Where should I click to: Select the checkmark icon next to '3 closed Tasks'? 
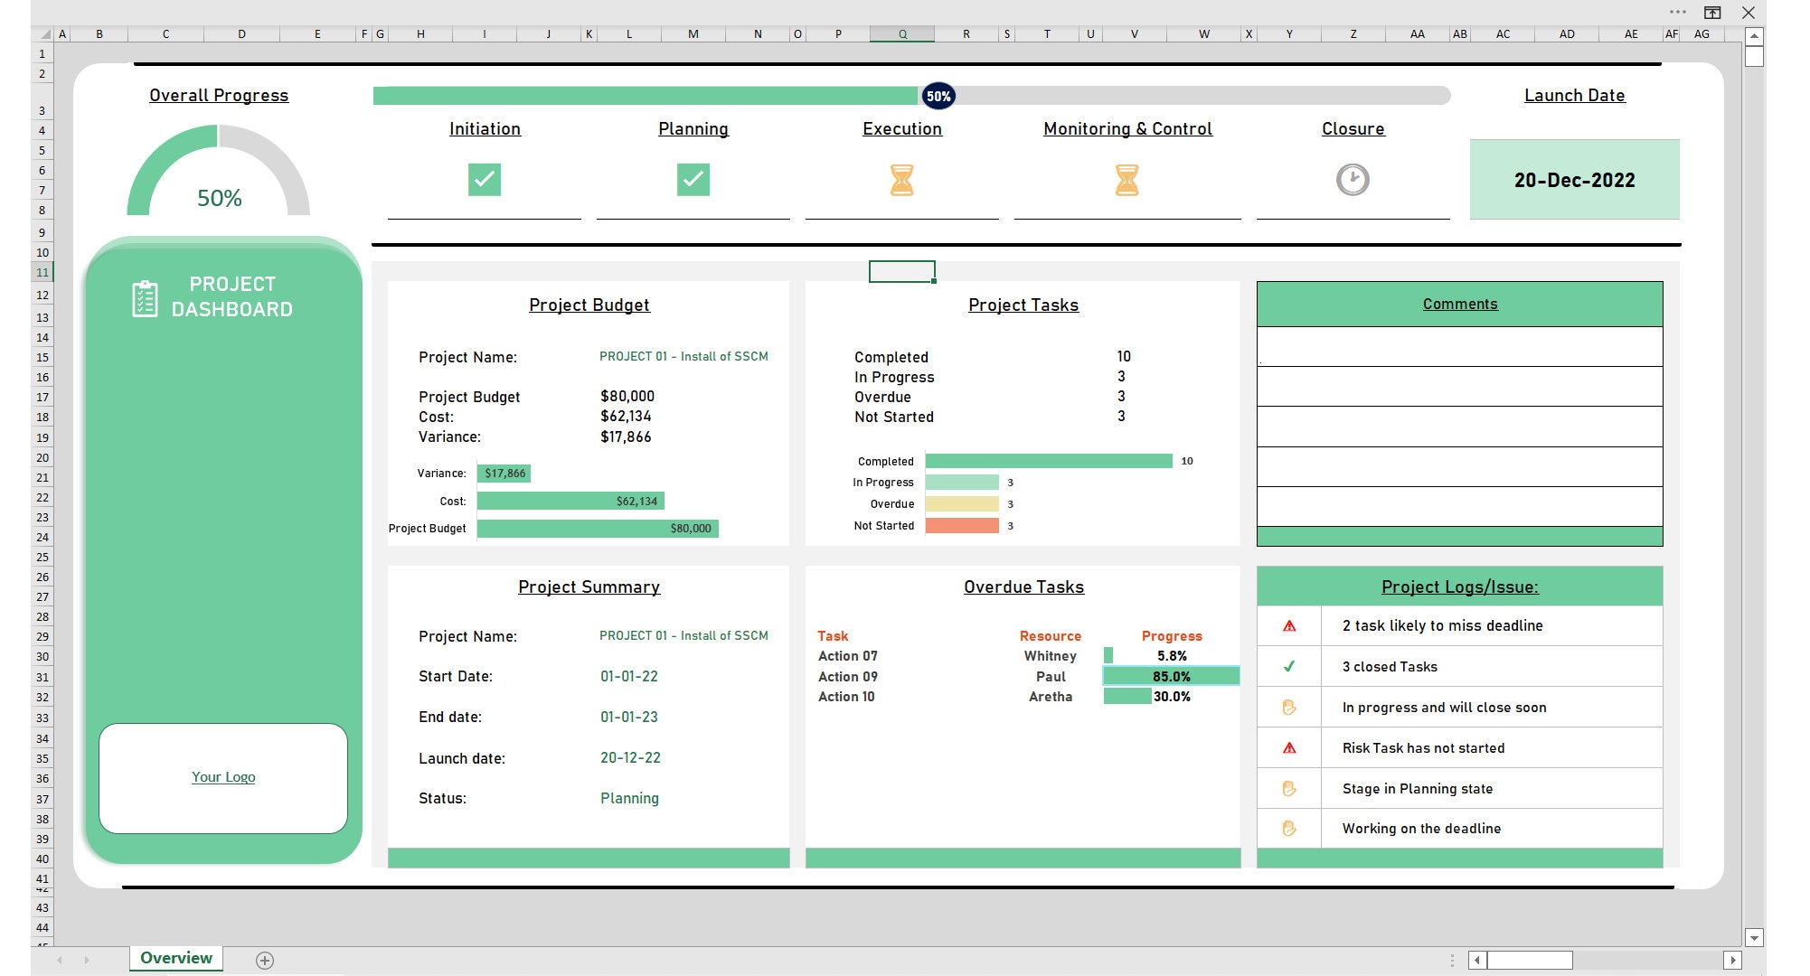tap(1288, 666)
